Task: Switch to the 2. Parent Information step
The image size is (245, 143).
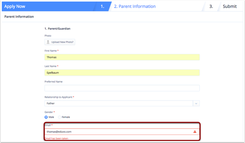Action: point(135,6)
